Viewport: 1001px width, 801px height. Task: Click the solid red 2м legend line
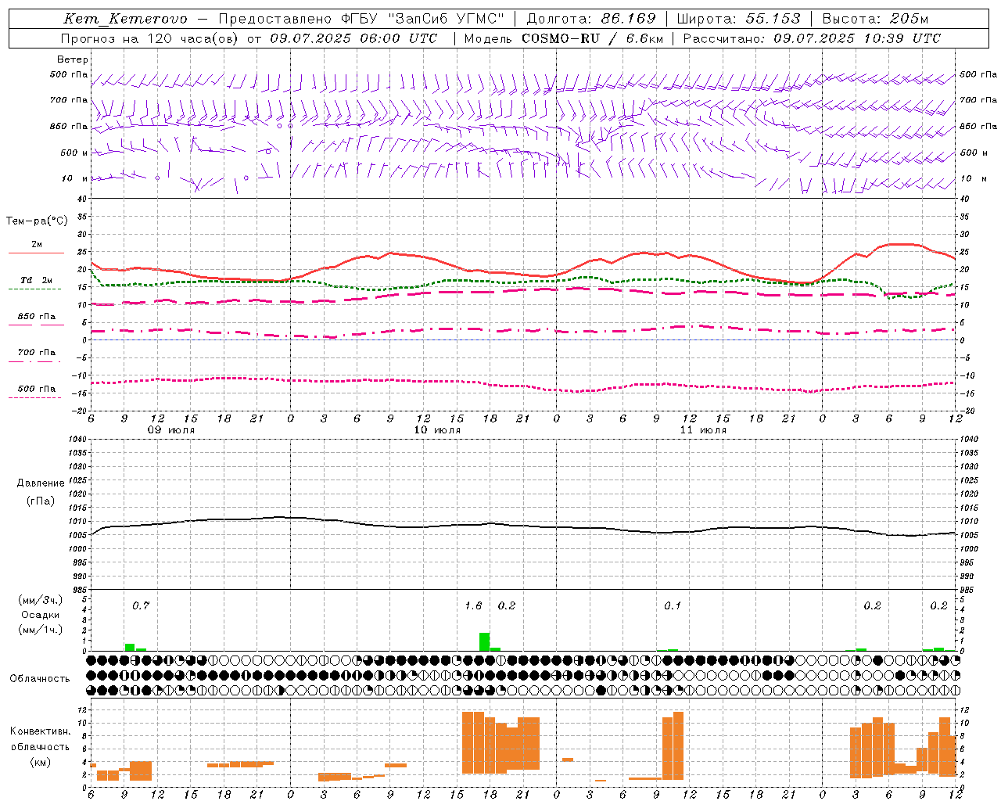[36, 253]
